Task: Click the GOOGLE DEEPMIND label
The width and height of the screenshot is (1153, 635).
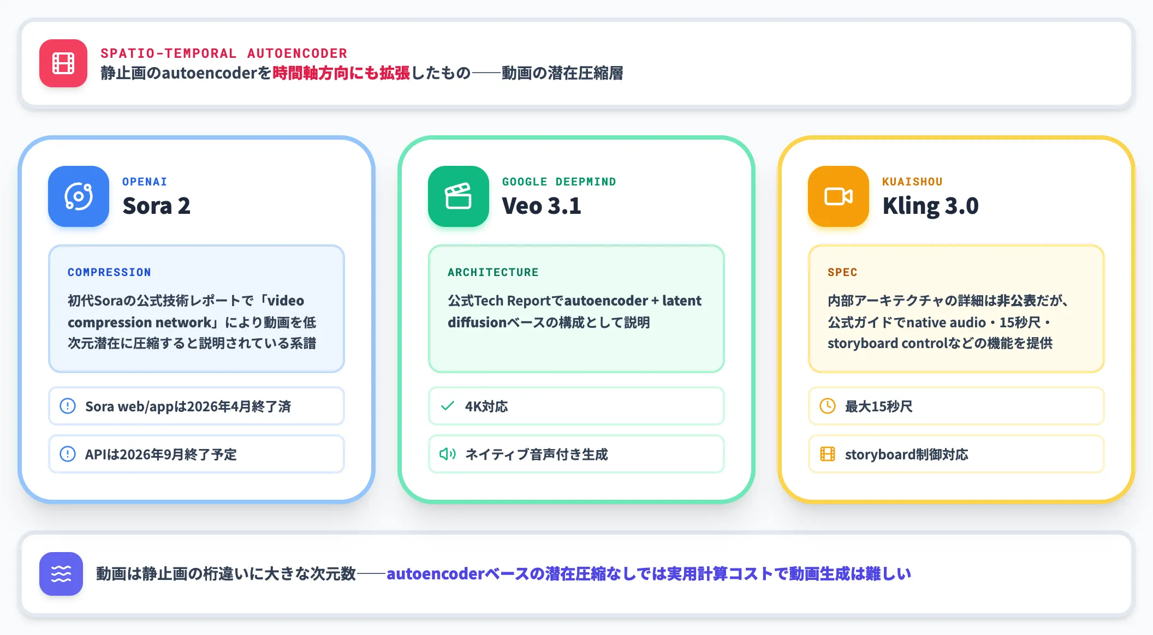Action: (559, 182)
